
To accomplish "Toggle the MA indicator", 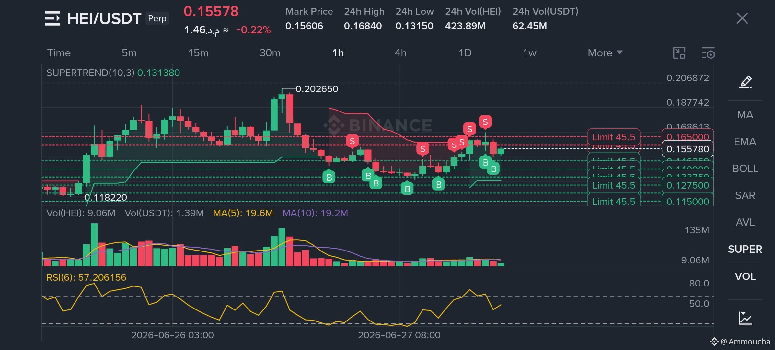I will tap(745, 115).
